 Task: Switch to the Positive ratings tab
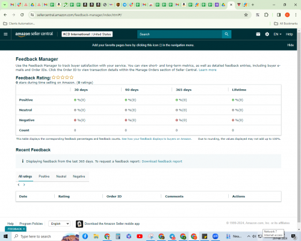point(44,177)
